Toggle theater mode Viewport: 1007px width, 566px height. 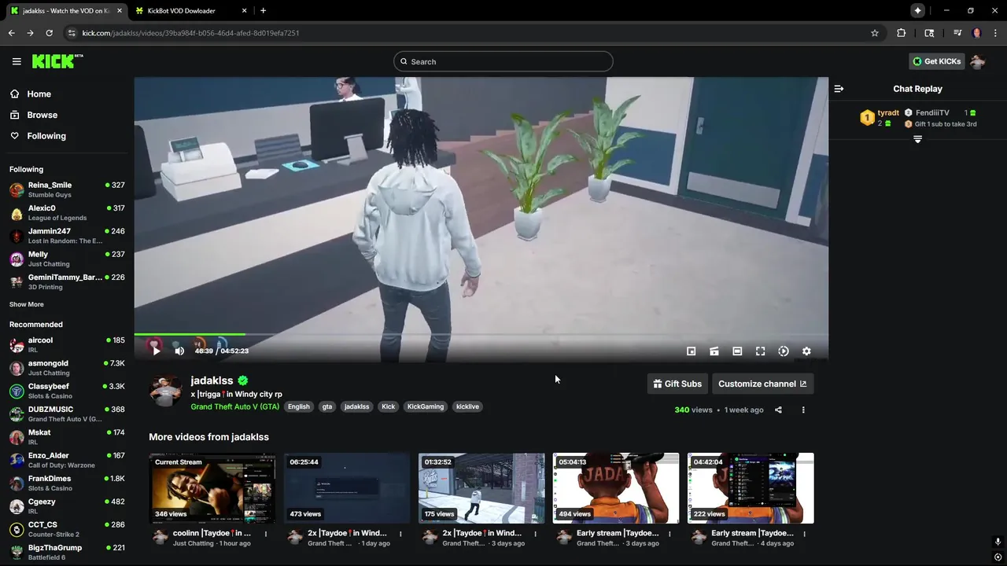pos(737,351)
